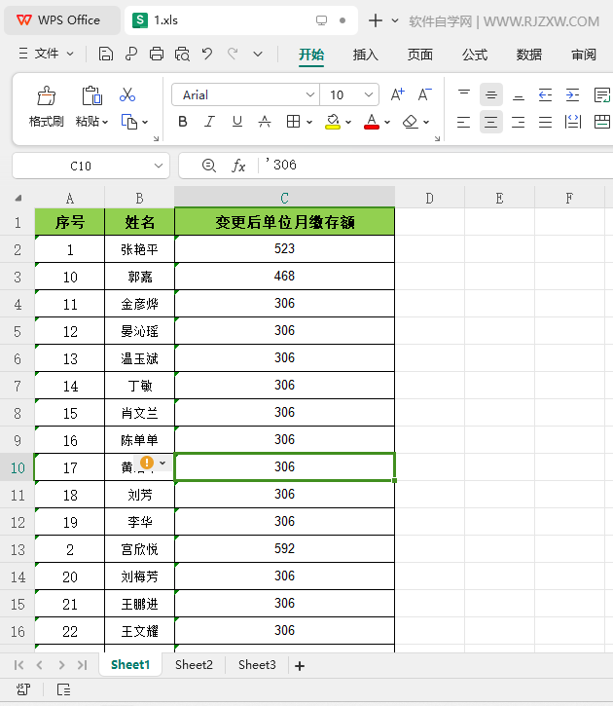Add a new sheet with plus icon
Screen dimensions: 613x706
coord(300,665)
